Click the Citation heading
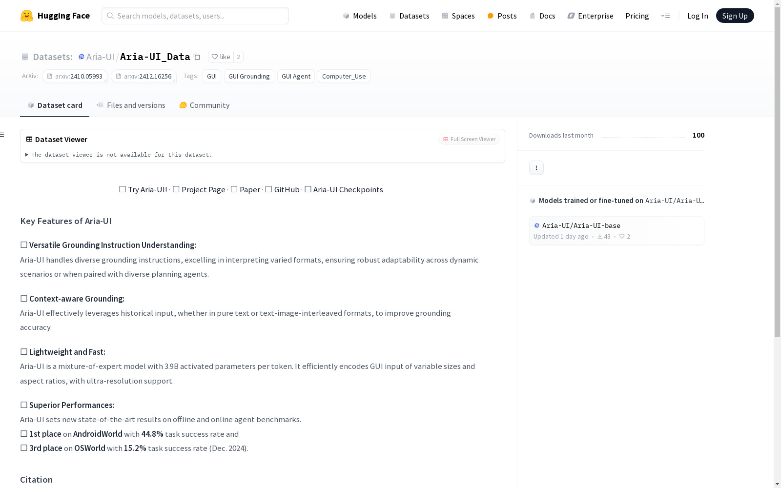The width and height of the screenshot is (781, 488). click(36, 480)
